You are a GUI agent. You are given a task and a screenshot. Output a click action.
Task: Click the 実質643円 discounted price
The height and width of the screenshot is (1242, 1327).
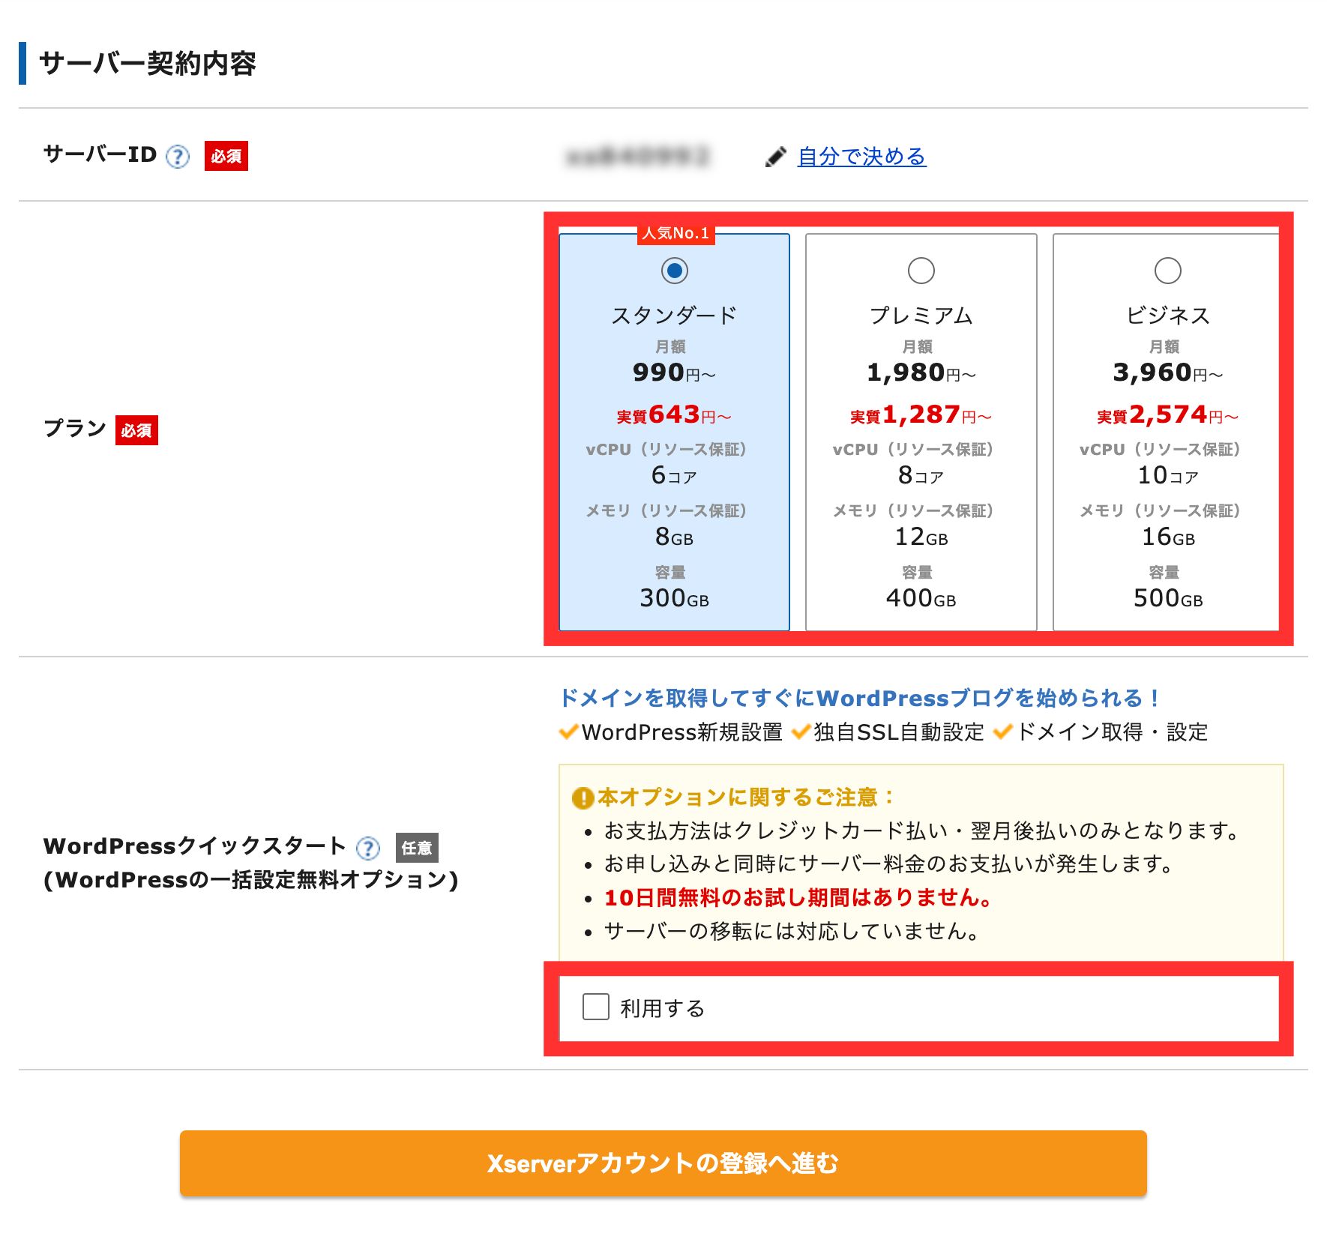coord(674,414)
